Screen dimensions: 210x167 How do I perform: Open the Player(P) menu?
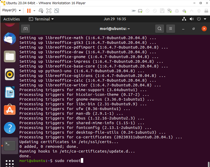12,10
